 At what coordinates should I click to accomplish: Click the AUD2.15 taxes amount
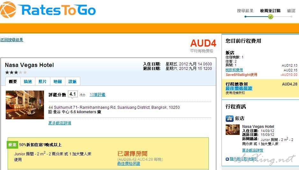click(290, 70)
